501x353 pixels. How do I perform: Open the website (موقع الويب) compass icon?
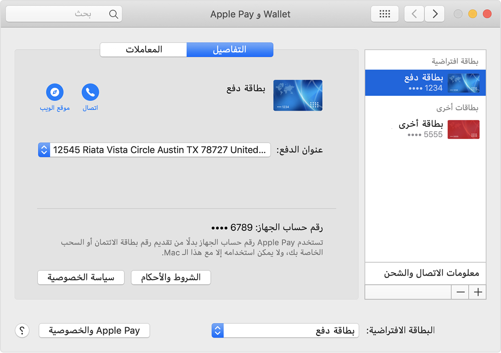(x=55, y=92)
